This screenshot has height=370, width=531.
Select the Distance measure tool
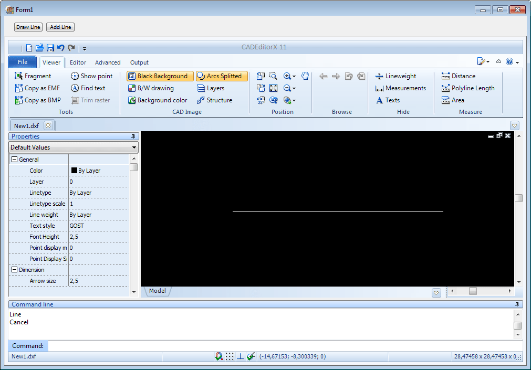pyautogui.click(x=458, y=76)
